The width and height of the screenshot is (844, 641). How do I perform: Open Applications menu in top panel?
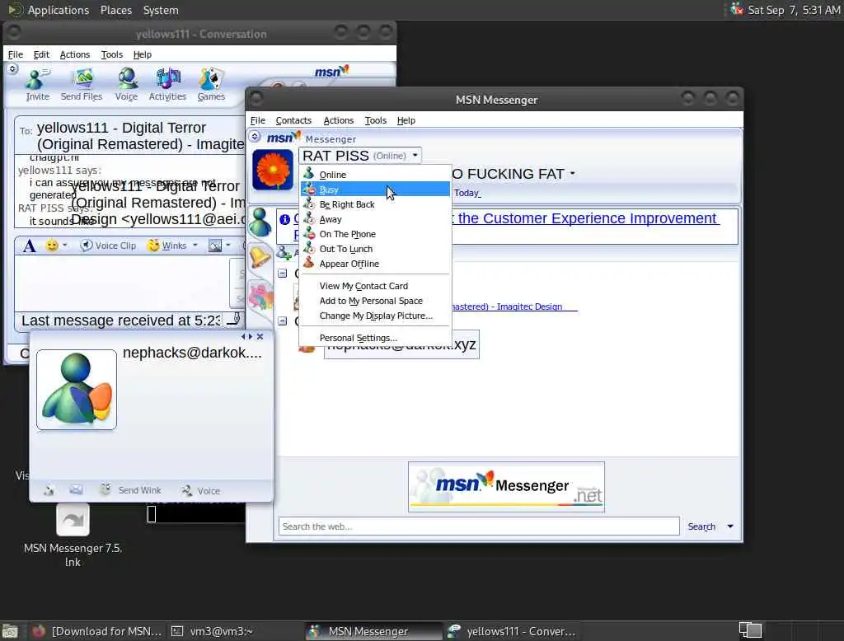click(59, 10)
